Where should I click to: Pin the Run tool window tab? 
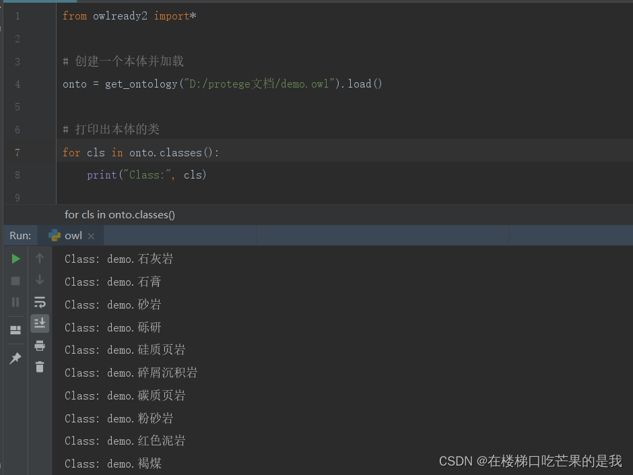pyautogui.click(x=15, y=358)
